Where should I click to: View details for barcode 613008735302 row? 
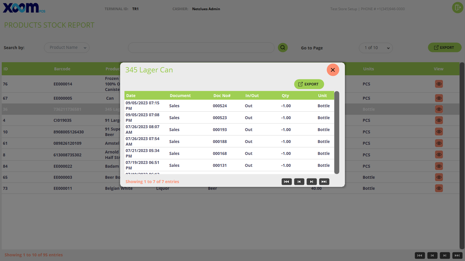[439, 155]
